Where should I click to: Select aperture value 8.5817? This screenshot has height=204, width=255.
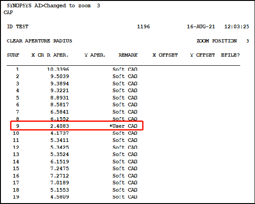pos(59,105)
